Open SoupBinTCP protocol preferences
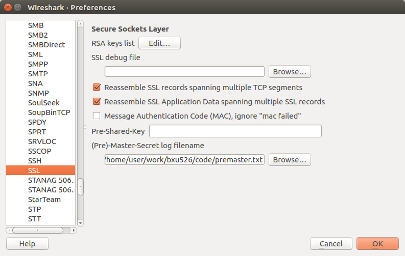The width and height of the screenshot is (405, 256). click(x=49, y=112)
